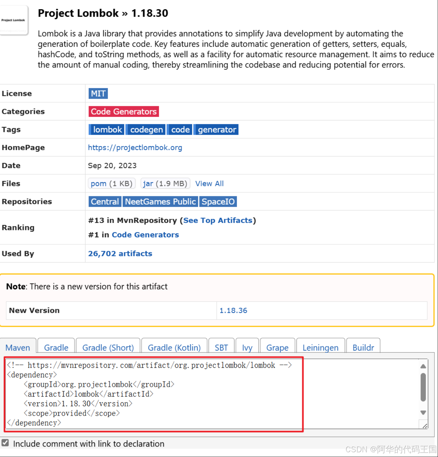Viewport: 438px width, 457px height.
Task: Download the jar (1.9 MB) file
Action: tap(165, 183)
